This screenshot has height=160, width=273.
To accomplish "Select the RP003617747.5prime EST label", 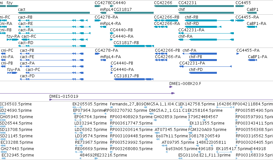I will tap(131, 123).
